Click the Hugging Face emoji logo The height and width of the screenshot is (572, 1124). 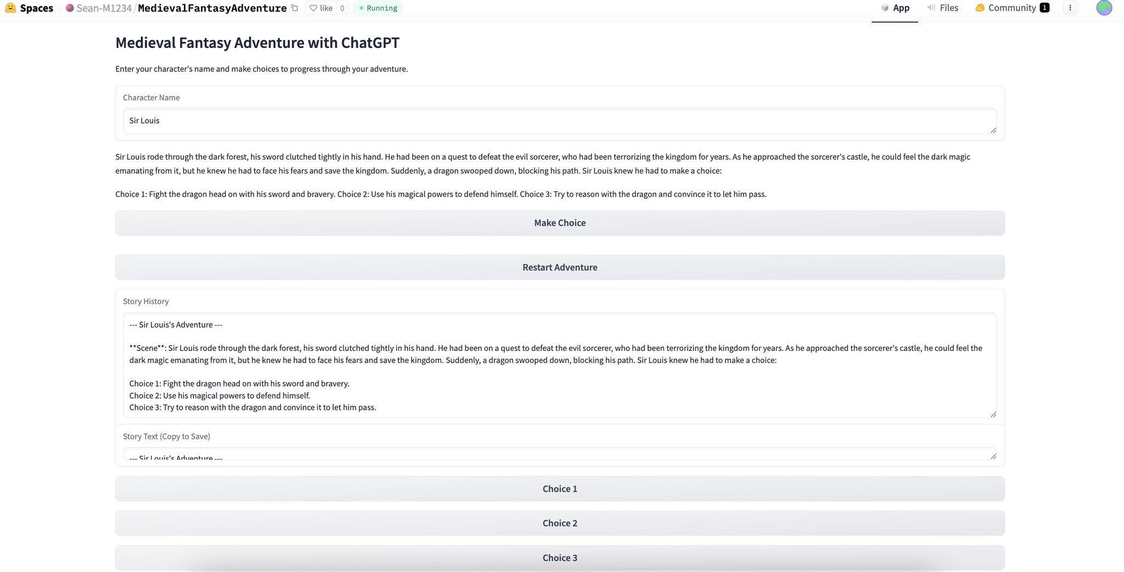pos(10,8)
